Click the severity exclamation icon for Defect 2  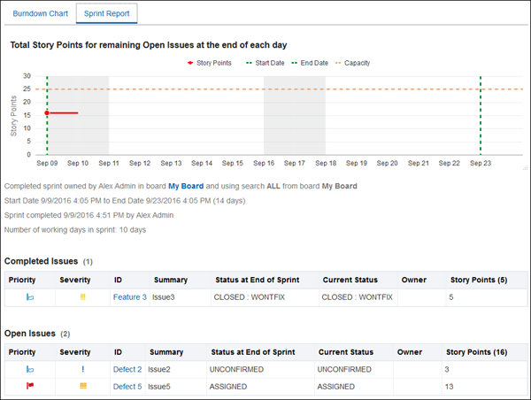pos(82,369)
